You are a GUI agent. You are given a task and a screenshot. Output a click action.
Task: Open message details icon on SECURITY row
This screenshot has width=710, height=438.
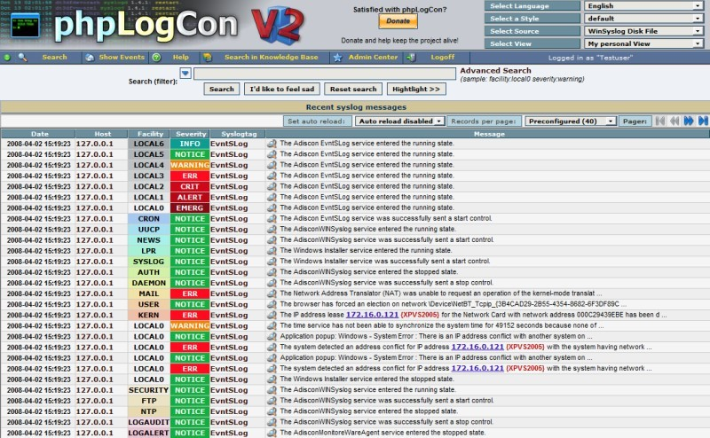click(272, 390)
